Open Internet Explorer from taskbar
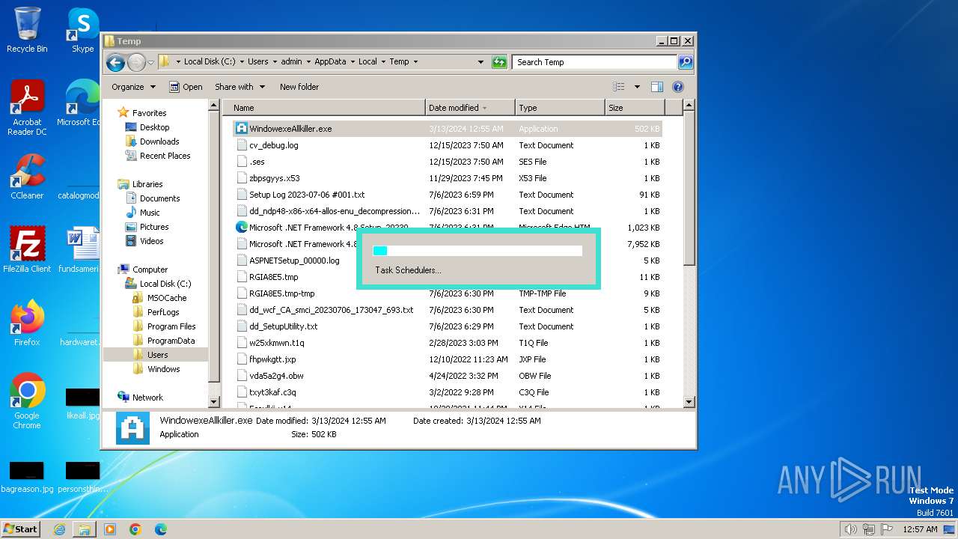Viewport: 958px width, 539px height. click(x=59, y=529)
